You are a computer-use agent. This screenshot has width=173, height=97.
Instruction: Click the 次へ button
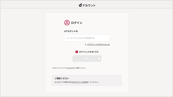[87, 58]
